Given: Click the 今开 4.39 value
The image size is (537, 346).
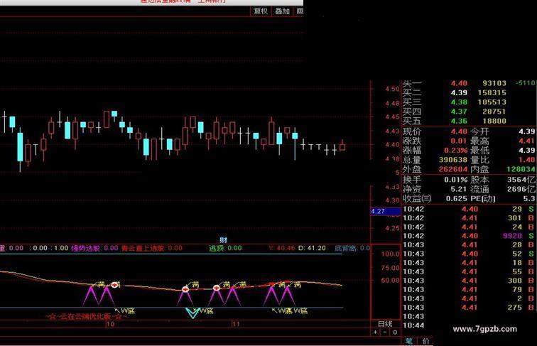Looking at the screenshot, I should point(527,131).
